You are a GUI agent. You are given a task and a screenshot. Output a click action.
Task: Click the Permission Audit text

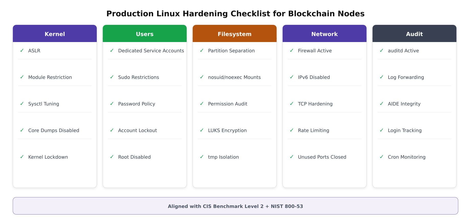(228, 104)
